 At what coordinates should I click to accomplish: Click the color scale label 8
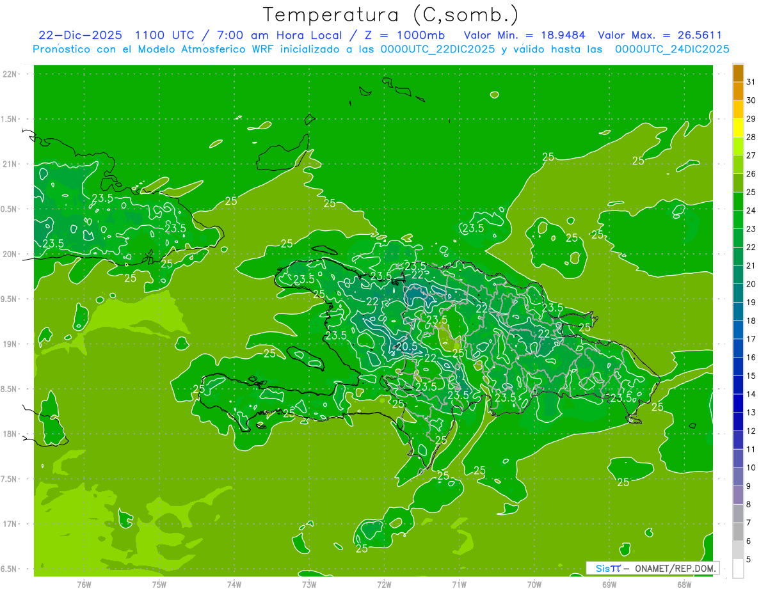[749, 505]
